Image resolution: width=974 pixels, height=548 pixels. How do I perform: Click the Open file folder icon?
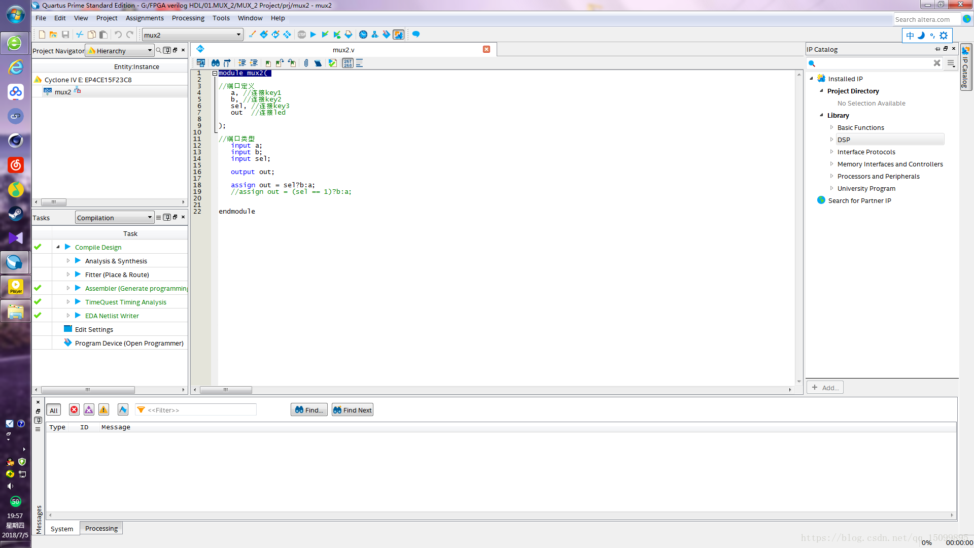(x=53, y=35)
